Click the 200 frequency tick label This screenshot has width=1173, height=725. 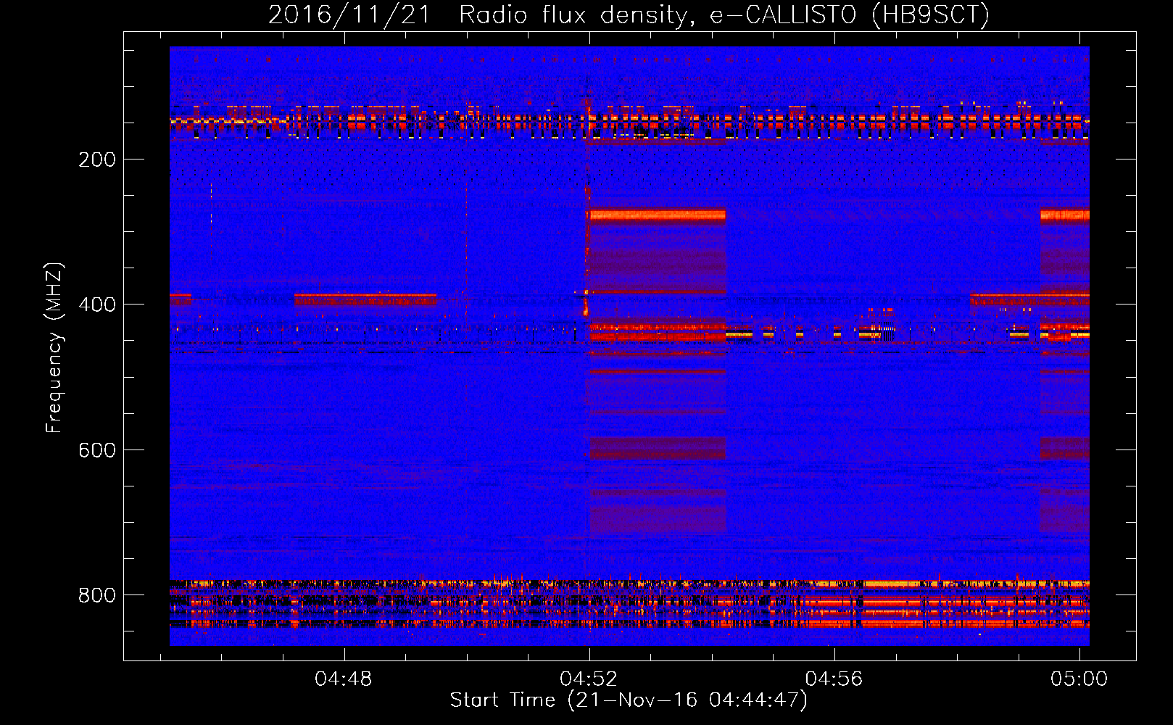[x=97, y=159]
